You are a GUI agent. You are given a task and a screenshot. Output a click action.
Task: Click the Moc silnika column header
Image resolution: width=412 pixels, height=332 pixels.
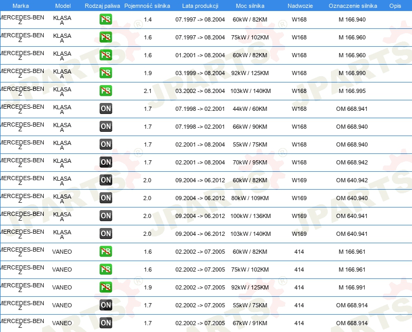tap(250, 6)
